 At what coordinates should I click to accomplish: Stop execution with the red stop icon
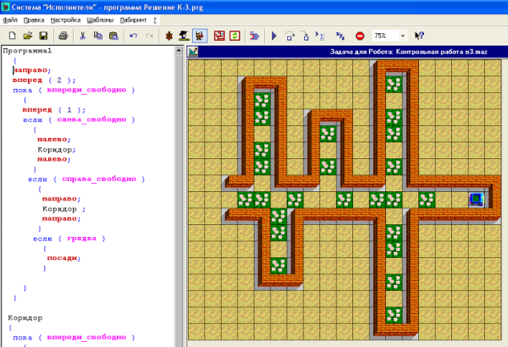[x=360, y=36]
